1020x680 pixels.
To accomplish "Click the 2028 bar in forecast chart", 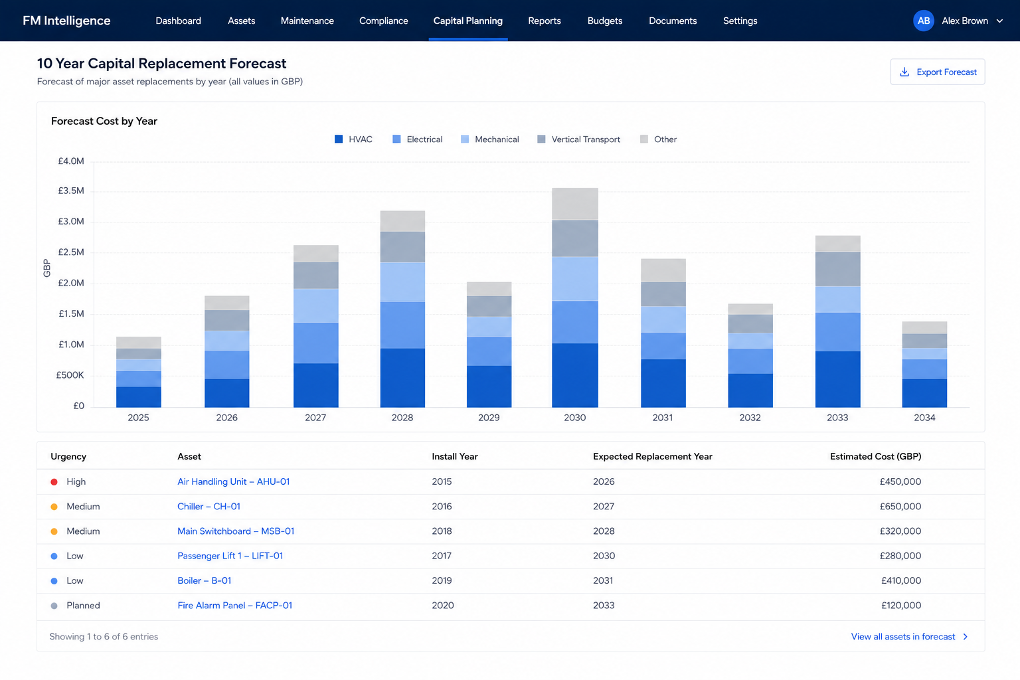I will 402,309.
